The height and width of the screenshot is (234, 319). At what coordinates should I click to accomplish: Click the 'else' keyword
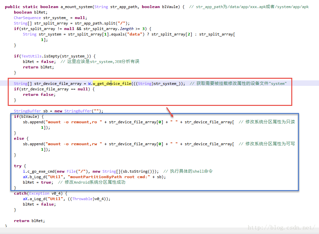(19, 138)
